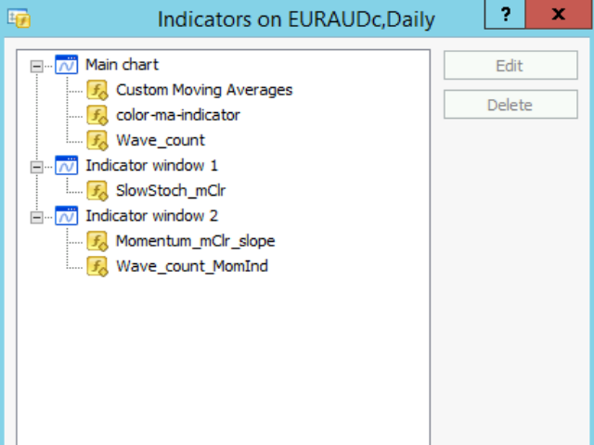Viewport: 594px width, 445px height.
Task: Select the Momentum_mClr_slope indicator label
Action: [195, 241]
